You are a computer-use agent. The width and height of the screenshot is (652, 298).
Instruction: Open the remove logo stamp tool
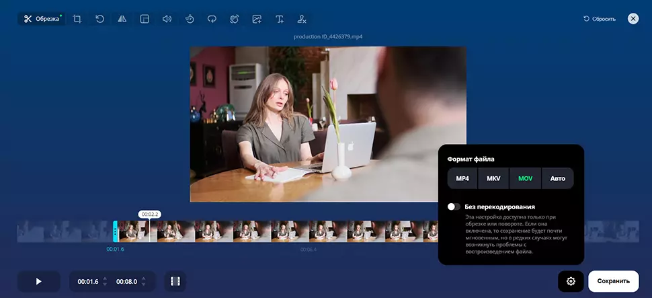(302, 19)
